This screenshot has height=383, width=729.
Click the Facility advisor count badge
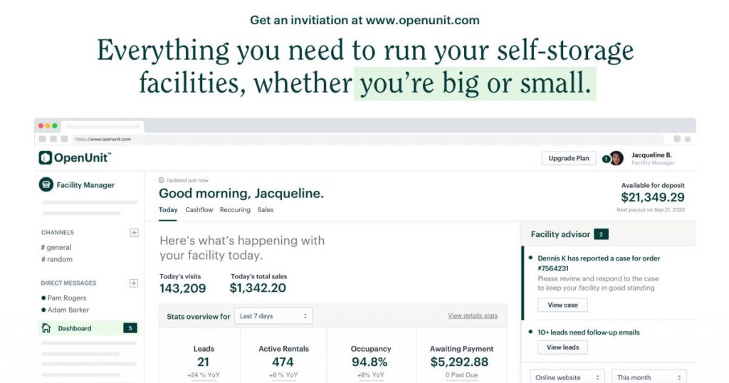(601, 234)
